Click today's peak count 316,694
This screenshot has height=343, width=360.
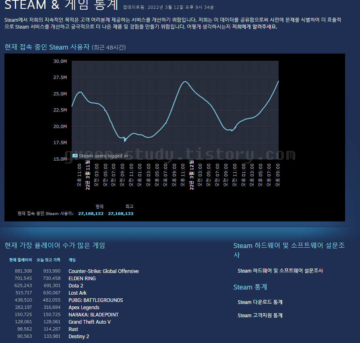pos(52,307)
